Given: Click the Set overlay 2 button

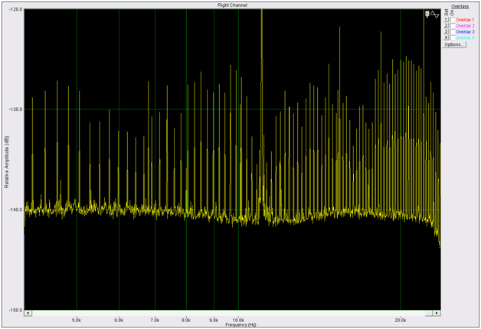Looking at the screenshot, I should point(446,25).
